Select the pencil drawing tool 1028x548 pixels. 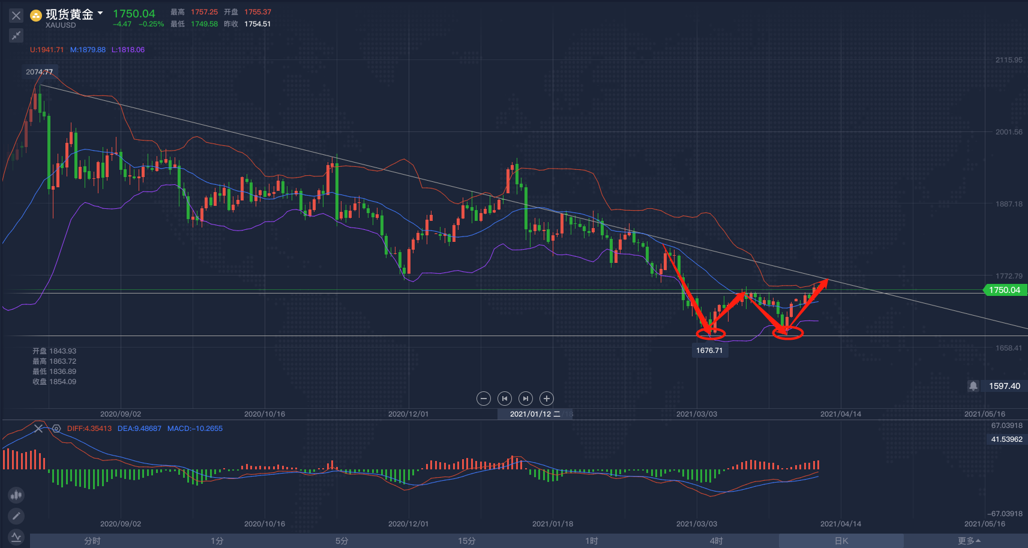[16, 516]
